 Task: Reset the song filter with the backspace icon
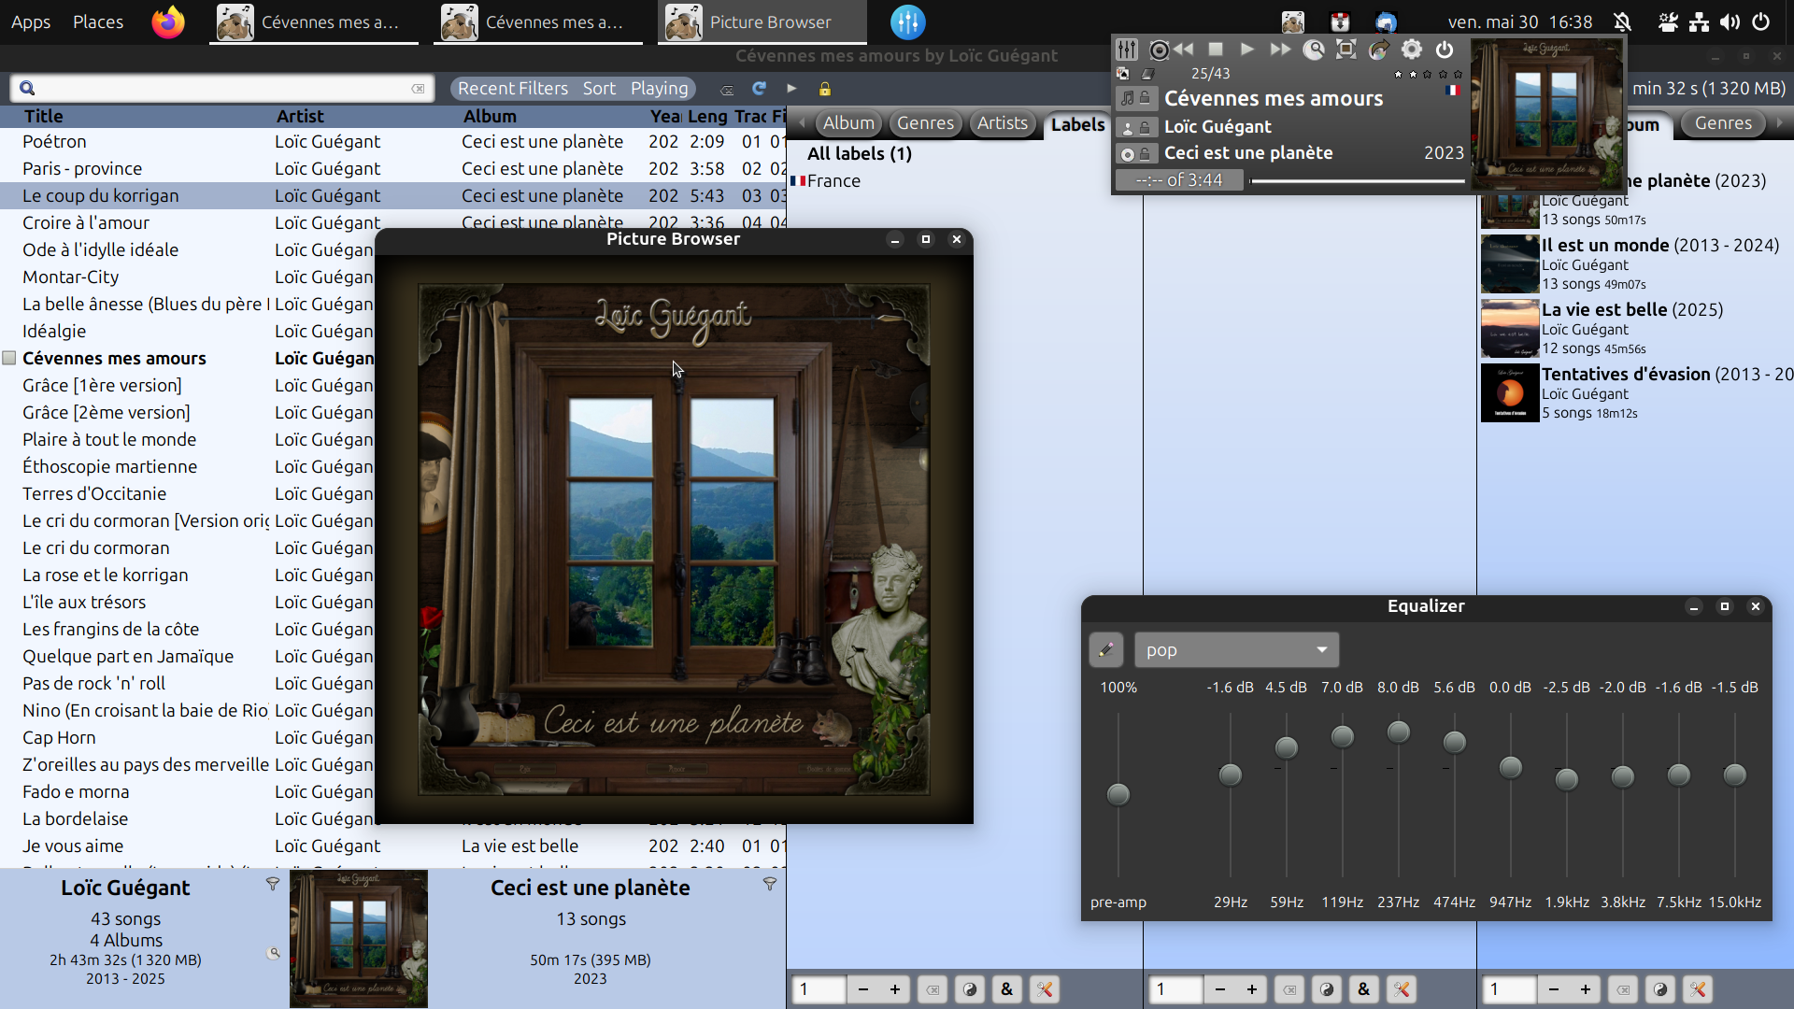[x=727, y=90]
